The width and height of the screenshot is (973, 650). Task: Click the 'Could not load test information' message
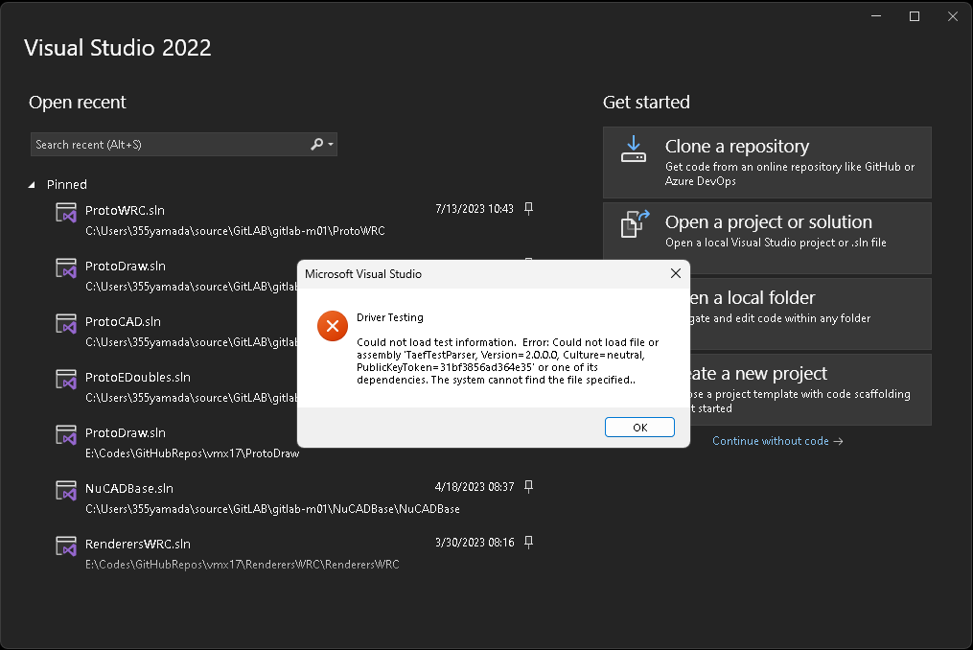(x=508, y=360)
